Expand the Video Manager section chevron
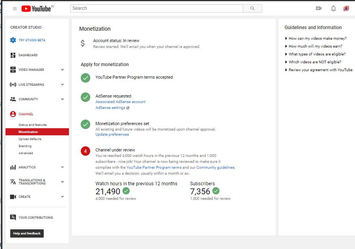This screenshot has width=355, height=249. [x=63, y=70]
